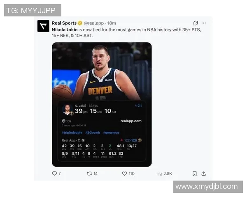Click the #tripledouble hashtag
This screenshot has width=247, height=197.
[72, 133]
